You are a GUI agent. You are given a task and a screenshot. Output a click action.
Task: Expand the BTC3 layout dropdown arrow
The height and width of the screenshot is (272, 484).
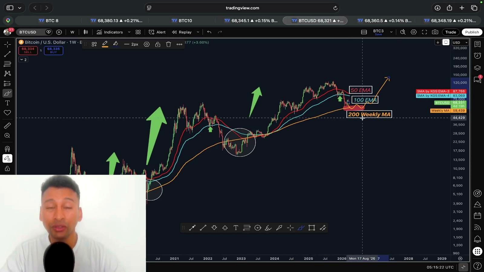tap(391, 32)
